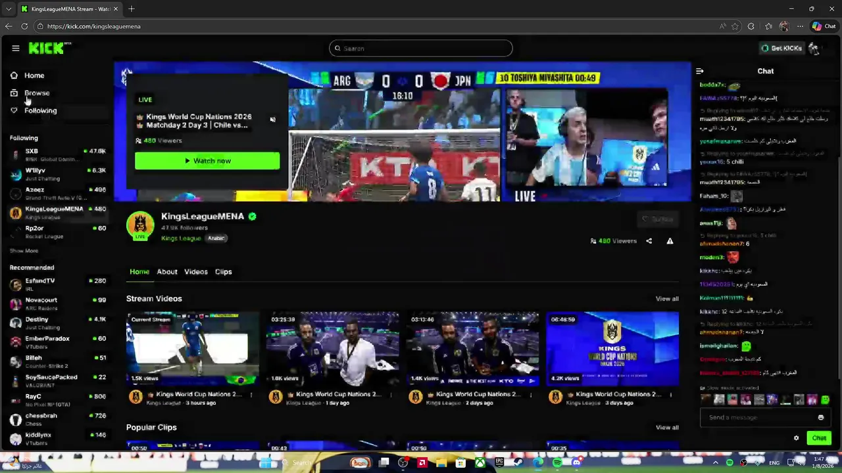Select the channel Home tab
Screen dimensions: 842x473
(139, 271)
